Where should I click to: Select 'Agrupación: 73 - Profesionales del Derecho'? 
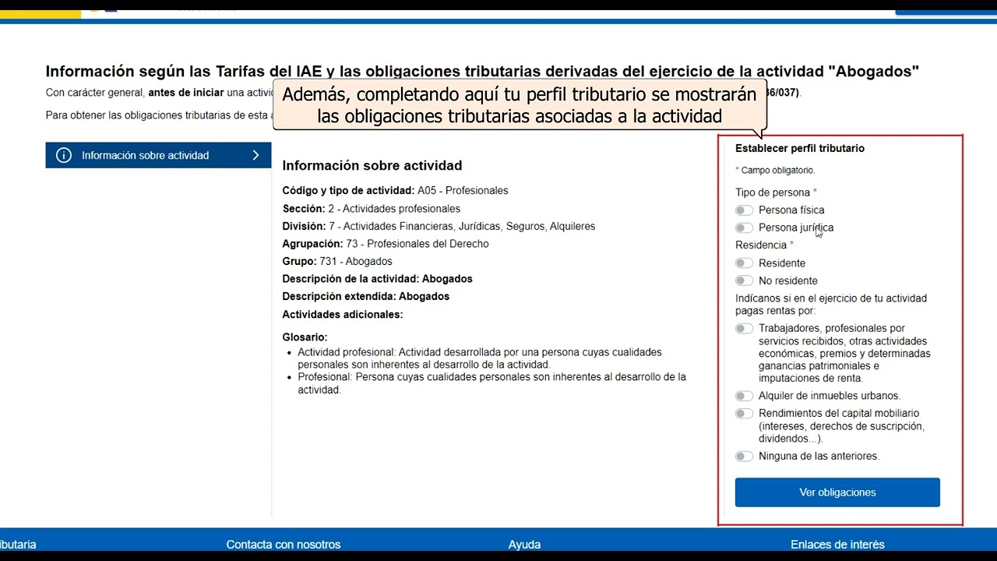(x=386, y=244)
